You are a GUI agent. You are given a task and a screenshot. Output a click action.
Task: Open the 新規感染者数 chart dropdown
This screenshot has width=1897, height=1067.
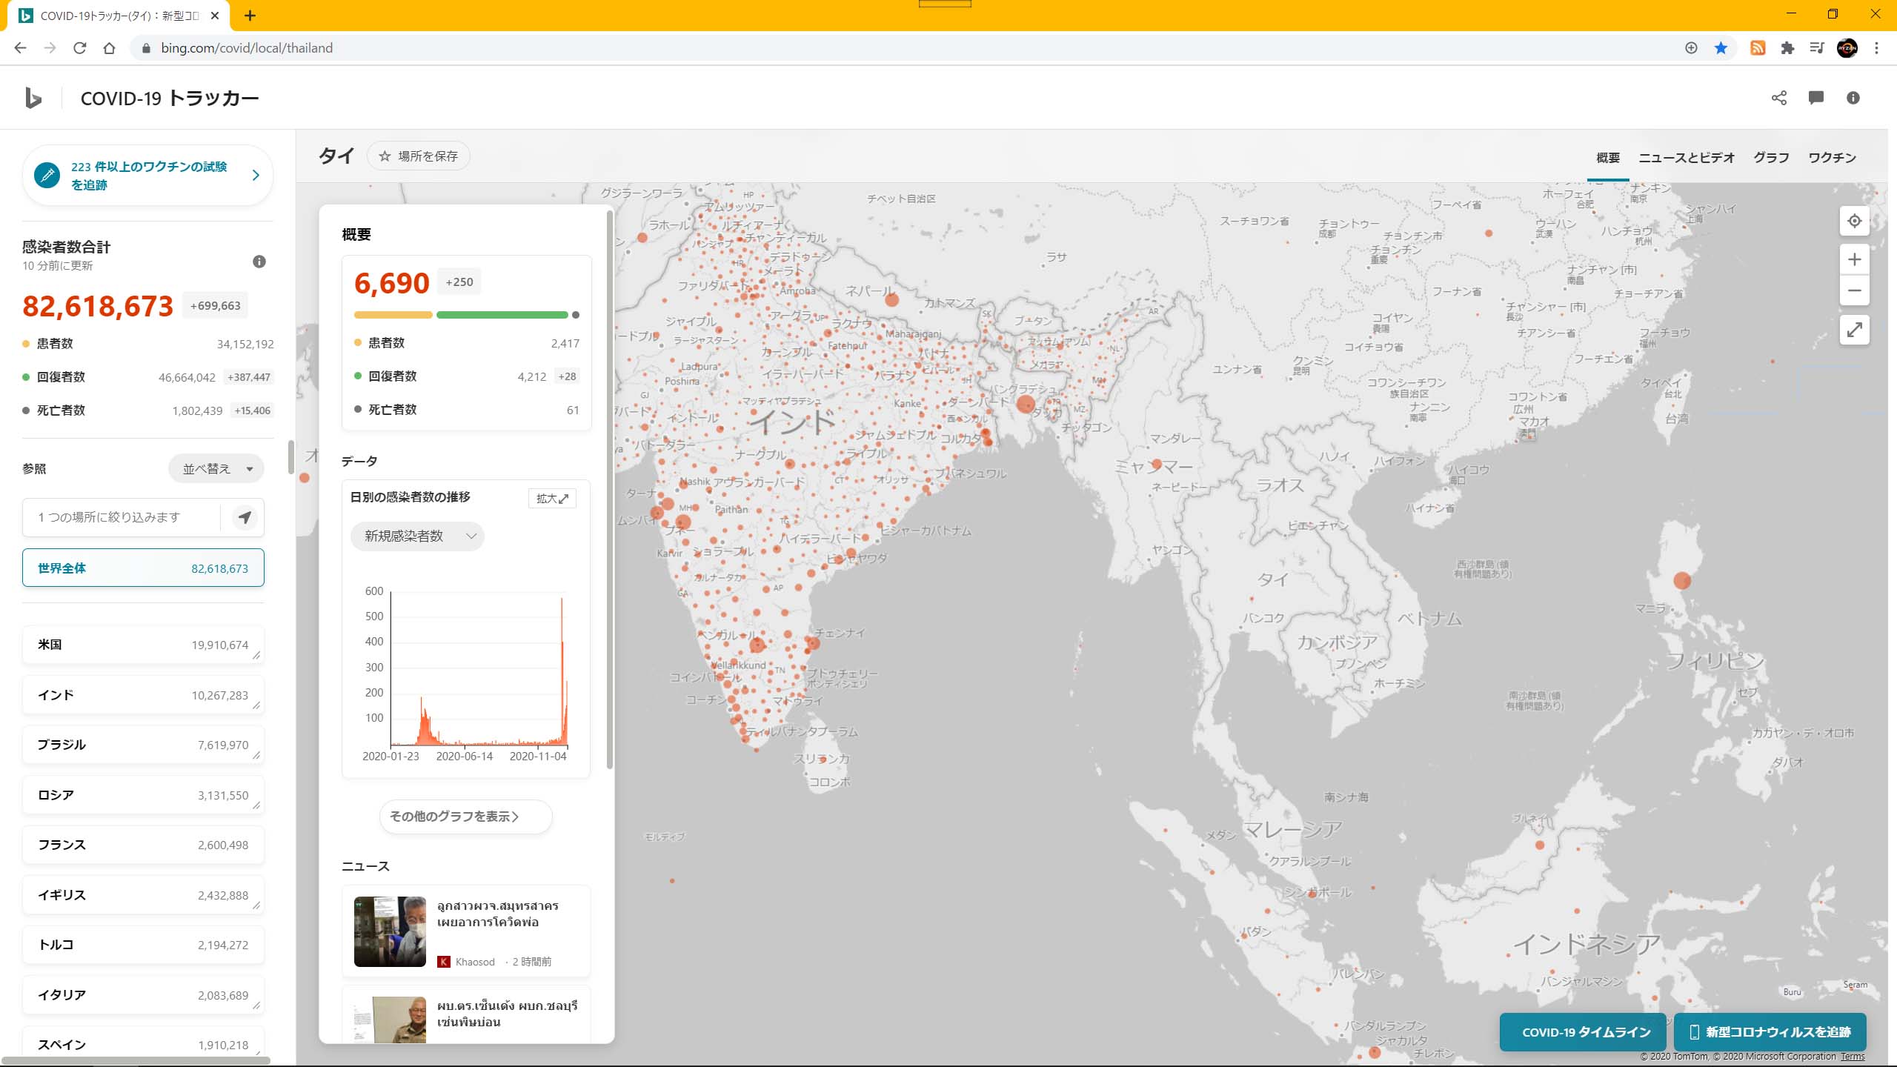tap(417, 536)
